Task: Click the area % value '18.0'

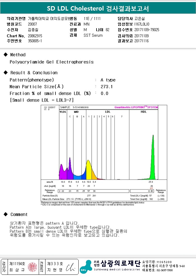Action: pyautogui.click(x=63, y=182)
